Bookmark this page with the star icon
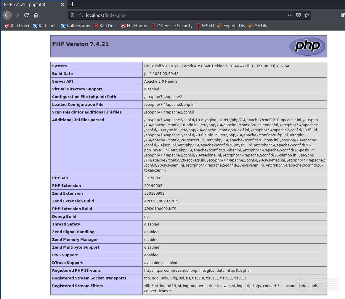Image resolution: width=345 pixels, height=299 pixels. pos(307,15)
